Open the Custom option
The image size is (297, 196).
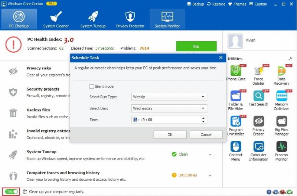(258, 4)
